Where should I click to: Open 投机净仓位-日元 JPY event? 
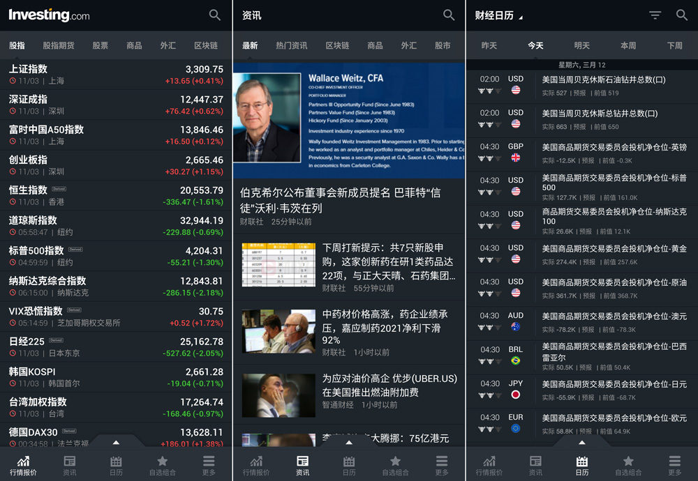click(582, 390)
